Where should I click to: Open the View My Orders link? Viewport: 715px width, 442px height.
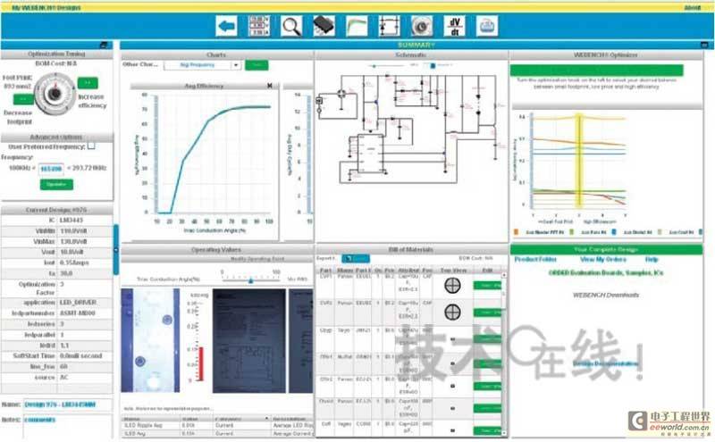point(602,259)
